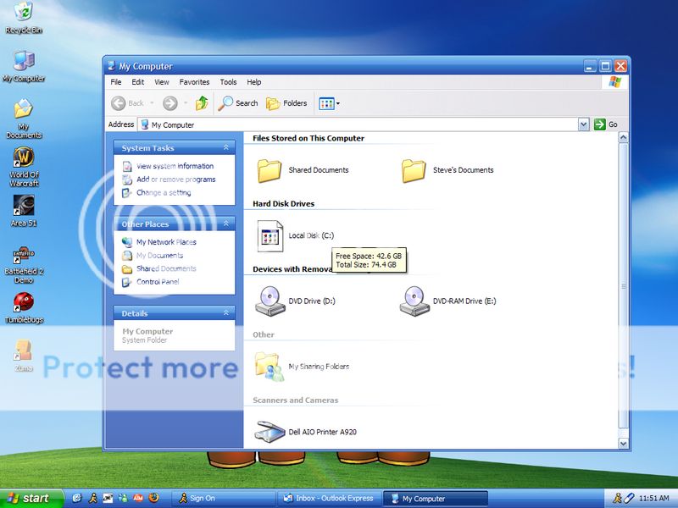This screenshot has height=508, width=678.
Task: Click the 'Add or remove programs' link
Action: [x=175, y=179]
